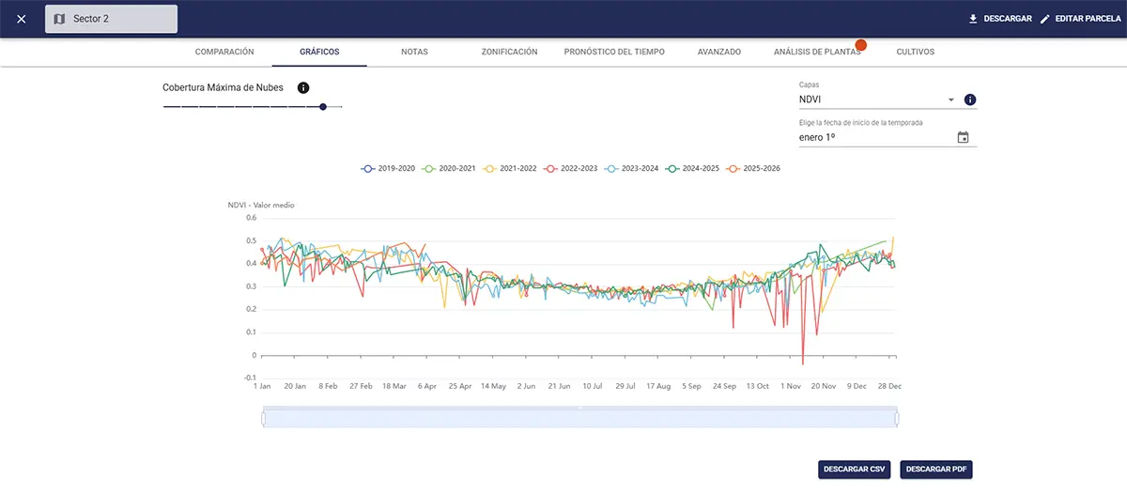Click the Descargar PDF button

tap(934, 469)
